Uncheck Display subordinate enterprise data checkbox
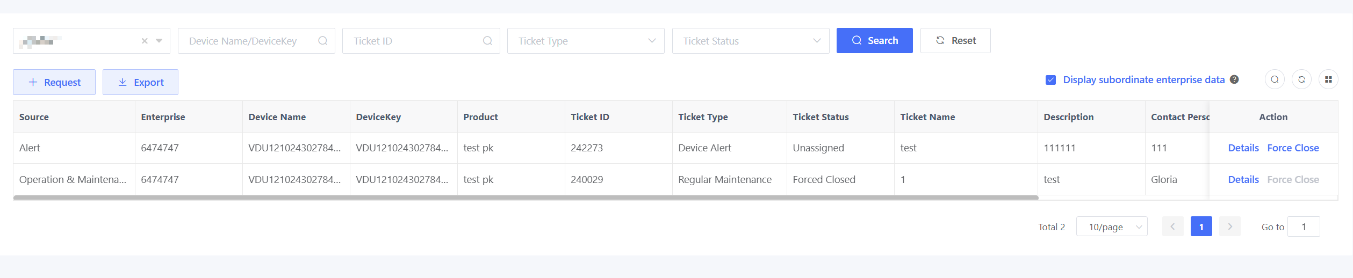 point(1050,80)
